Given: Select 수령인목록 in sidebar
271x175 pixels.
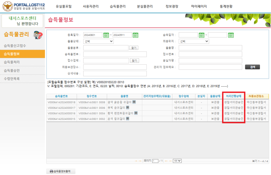Looking at the screenshot, I should point(22,79).
